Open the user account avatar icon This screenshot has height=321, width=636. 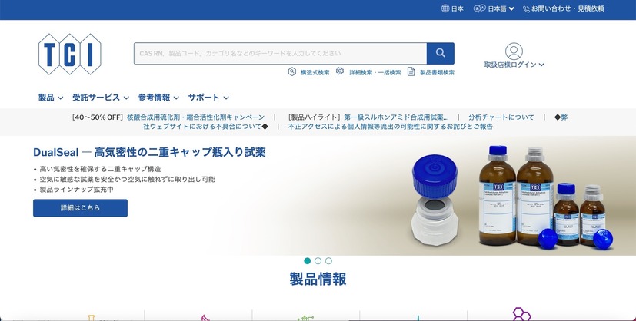click(514, 51)
